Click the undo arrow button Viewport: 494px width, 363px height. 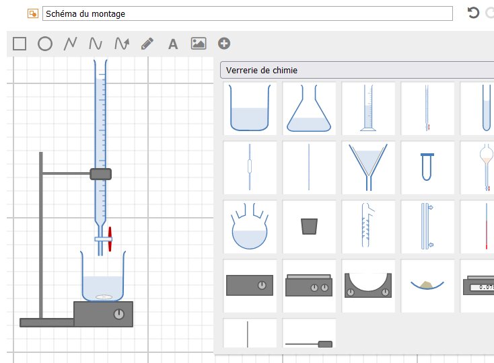coord(473,13)
